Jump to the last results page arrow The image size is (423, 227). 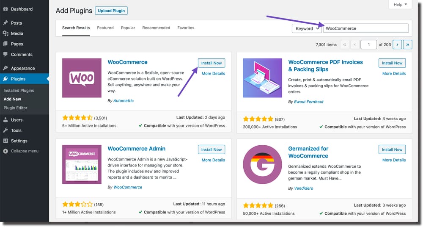[x=408, y=44]
